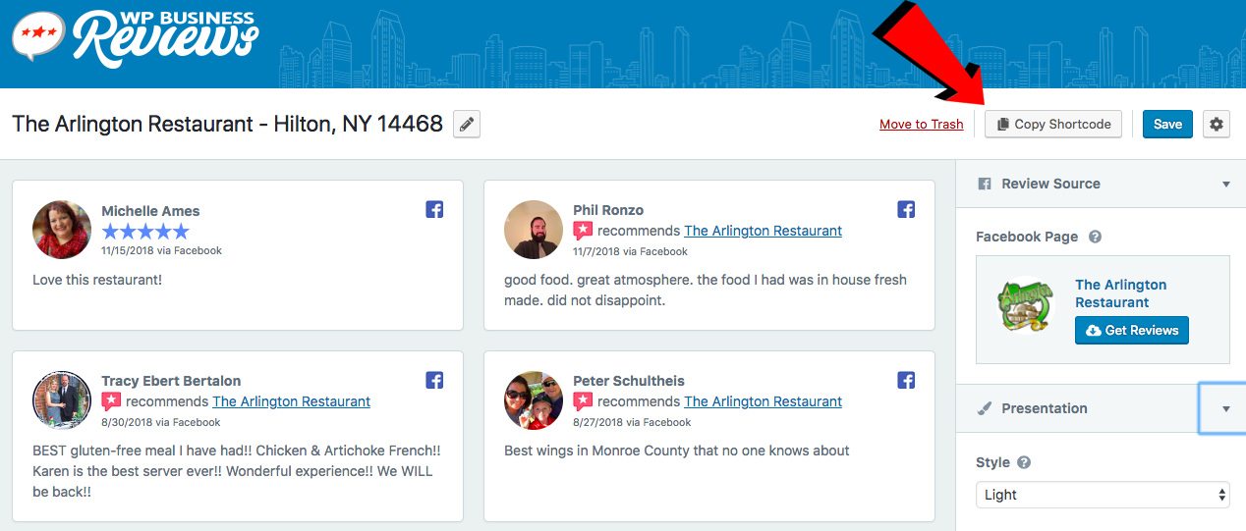The width and height of the screenshot is (1246, 531).
Task: Click Phil Ronzo profile photo
Action: 534,230
